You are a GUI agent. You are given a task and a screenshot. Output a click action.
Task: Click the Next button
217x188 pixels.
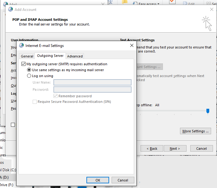176,149
